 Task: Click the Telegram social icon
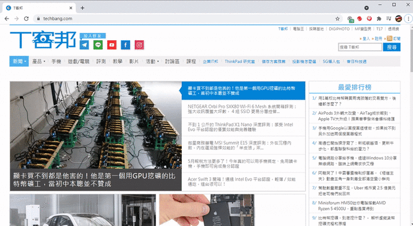84,45
